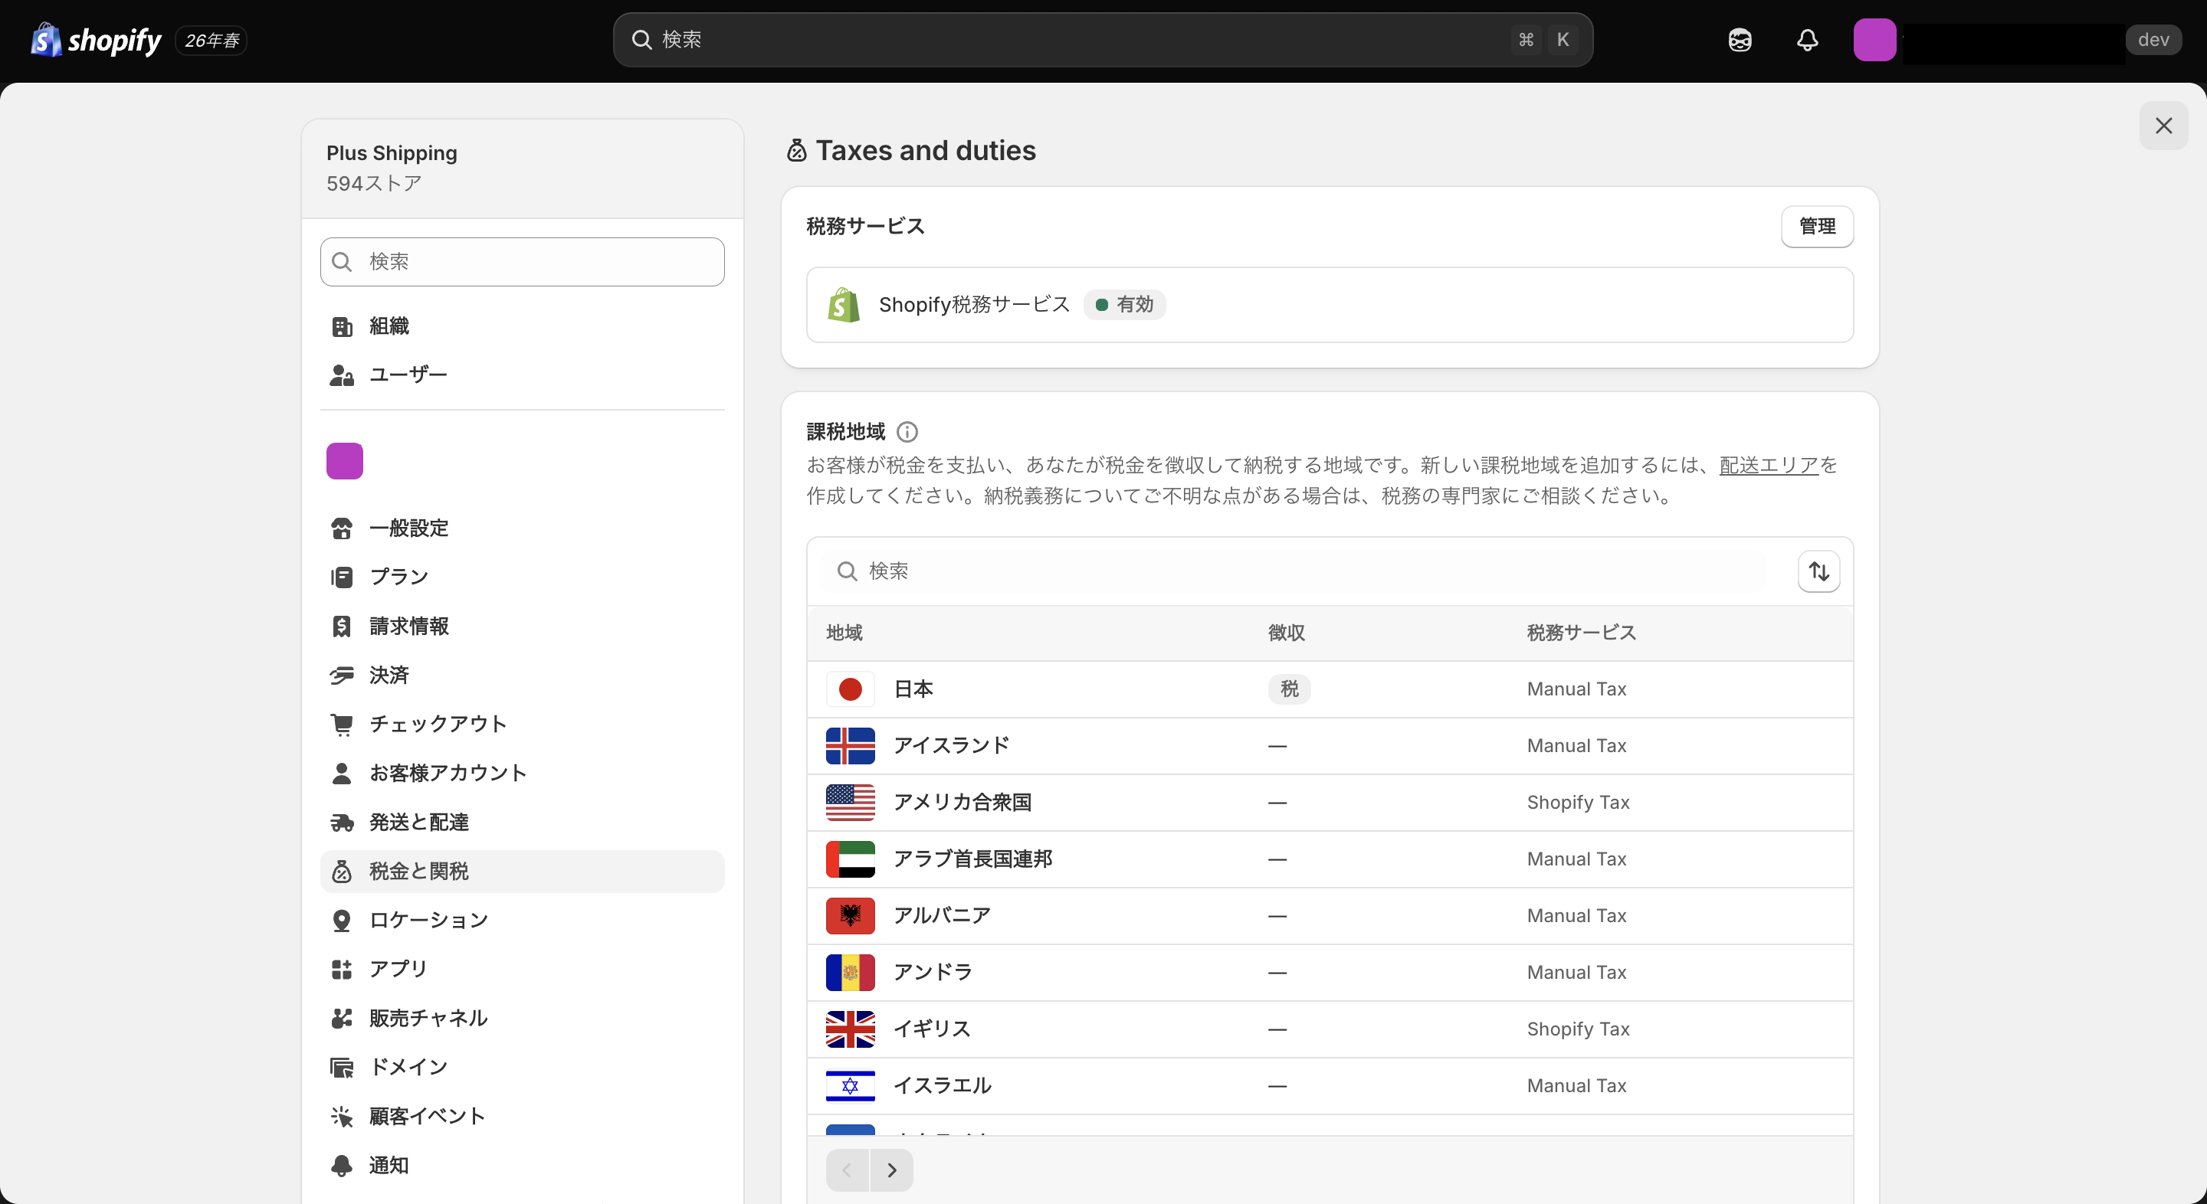
Task: Click the United States flag icon
Action: [x=850, y=803]
